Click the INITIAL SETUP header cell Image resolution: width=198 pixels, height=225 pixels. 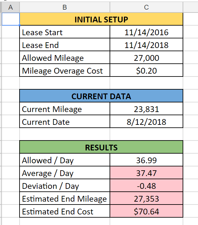click(101, 19)
